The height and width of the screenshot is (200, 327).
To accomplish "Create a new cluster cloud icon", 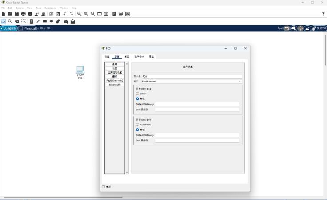I will (294, 28).
